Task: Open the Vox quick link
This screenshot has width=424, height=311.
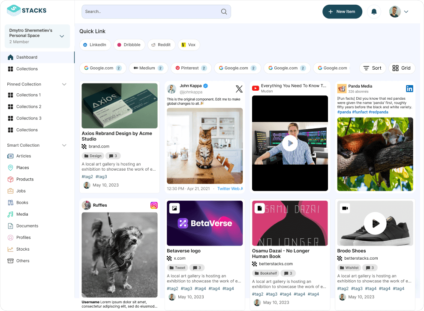Action: pyautogui.click(x=189, y=44)
